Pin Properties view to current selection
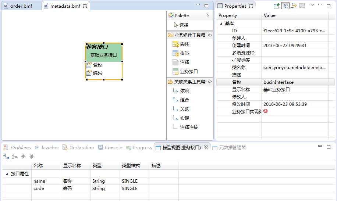 276,6
